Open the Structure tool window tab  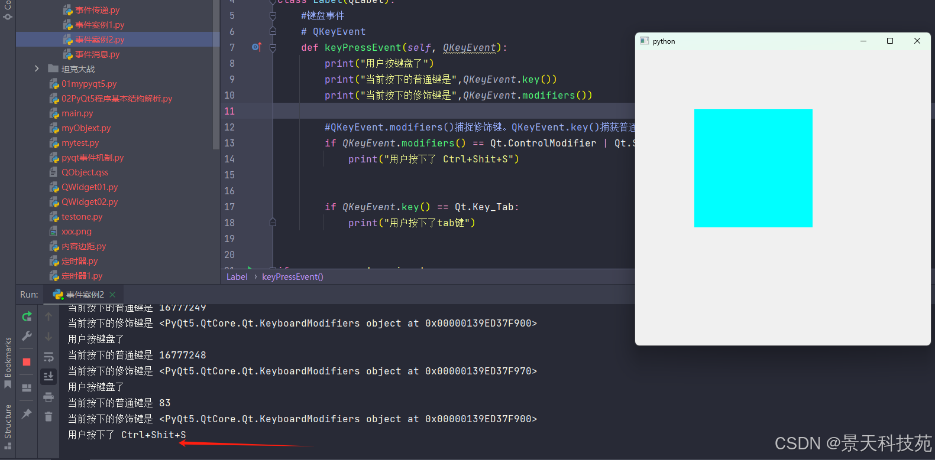tap(8, 425)
